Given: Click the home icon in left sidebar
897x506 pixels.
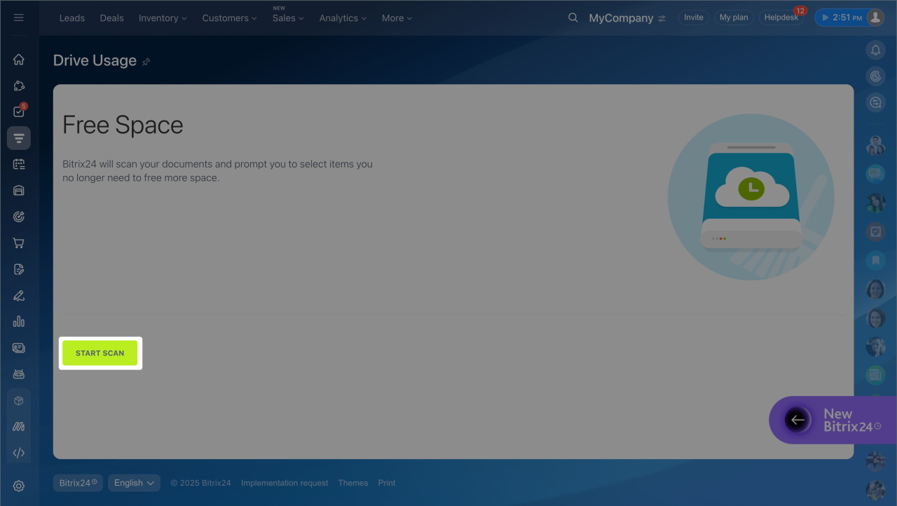Looking at the screenshot, I should click(x=19, y=60).
